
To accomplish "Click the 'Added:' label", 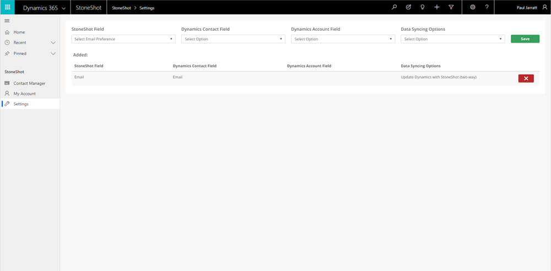I will point(80,55).
